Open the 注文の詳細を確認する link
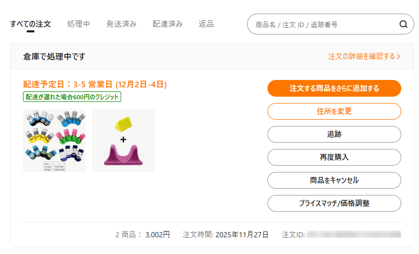The width and height of the screenshot is (419, 254). click(x=362, y=56)
